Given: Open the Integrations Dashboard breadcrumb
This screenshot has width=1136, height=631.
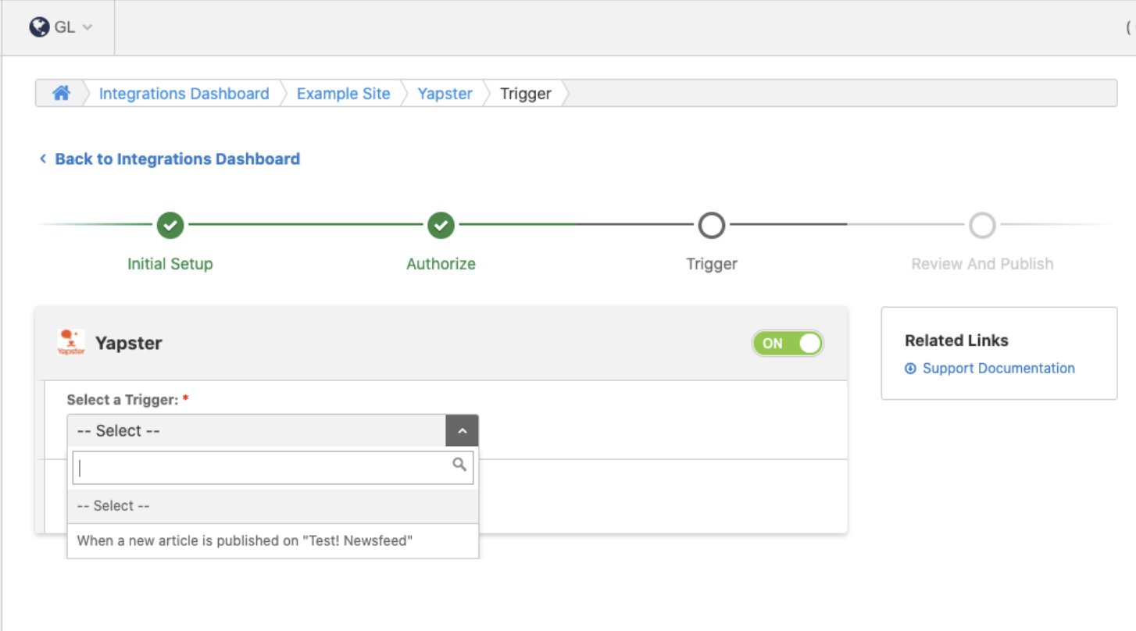Looking at the screenshot, I should (184, 93).
